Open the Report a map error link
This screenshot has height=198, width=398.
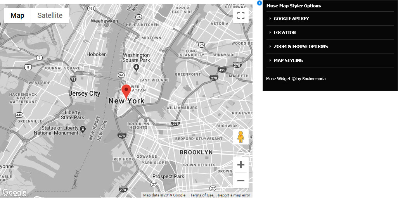(x=234, y=195)
